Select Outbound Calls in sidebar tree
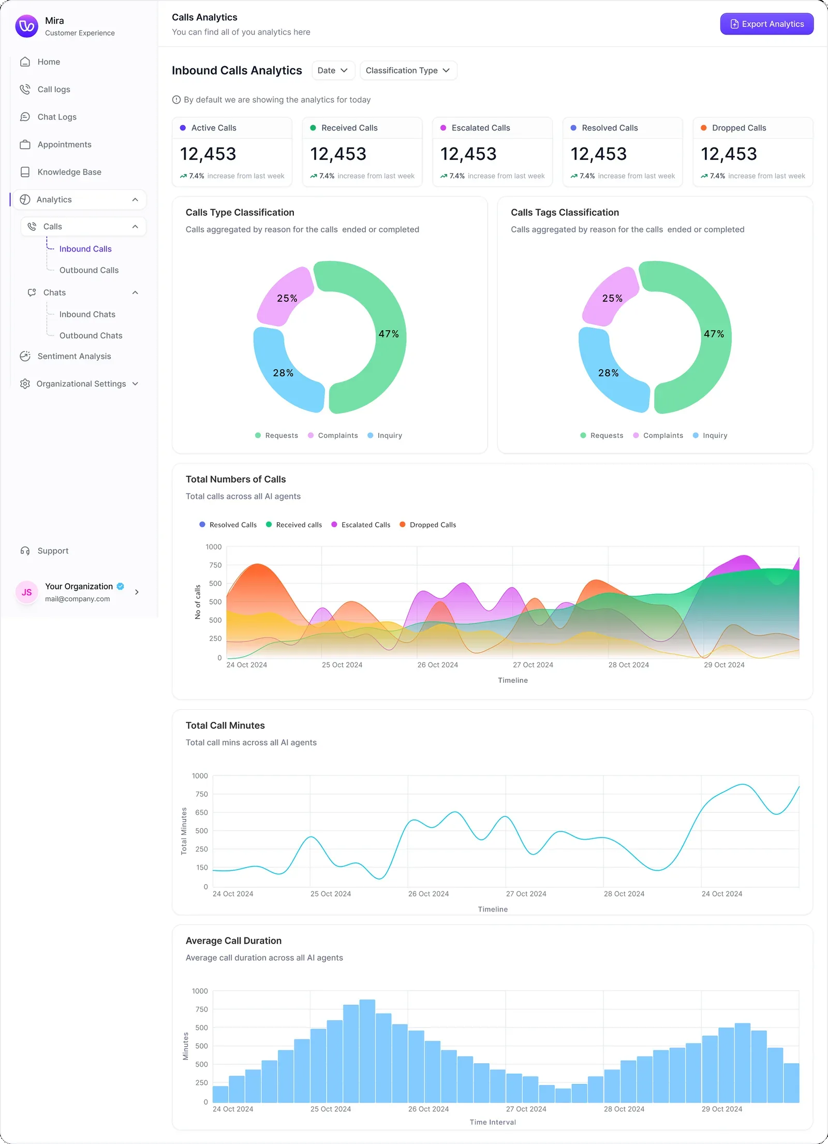The width and height of the screenshot is (828, 1144). pos(89,270)
